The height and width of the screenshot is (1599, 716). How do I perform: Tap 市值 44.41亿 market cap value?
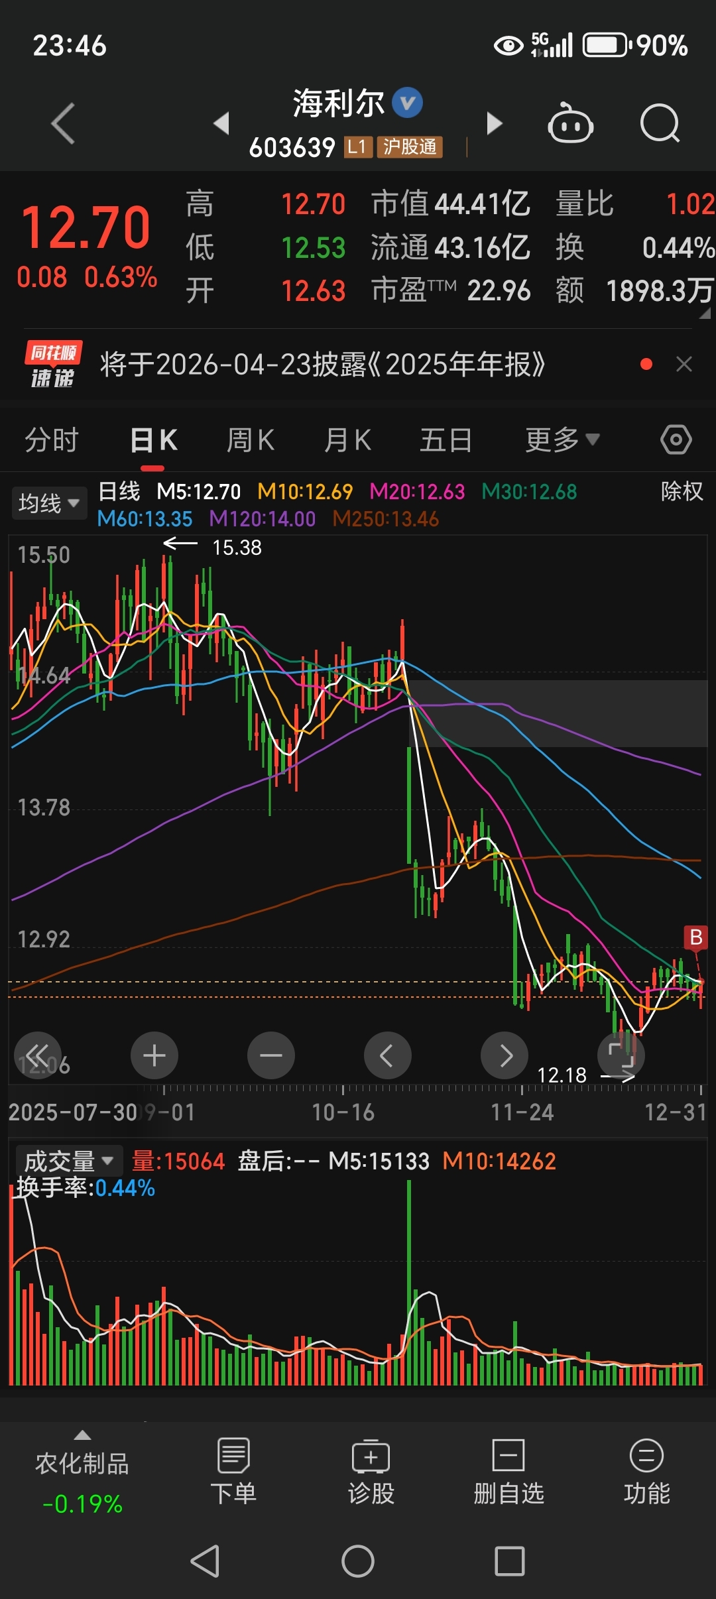[450, 204]
